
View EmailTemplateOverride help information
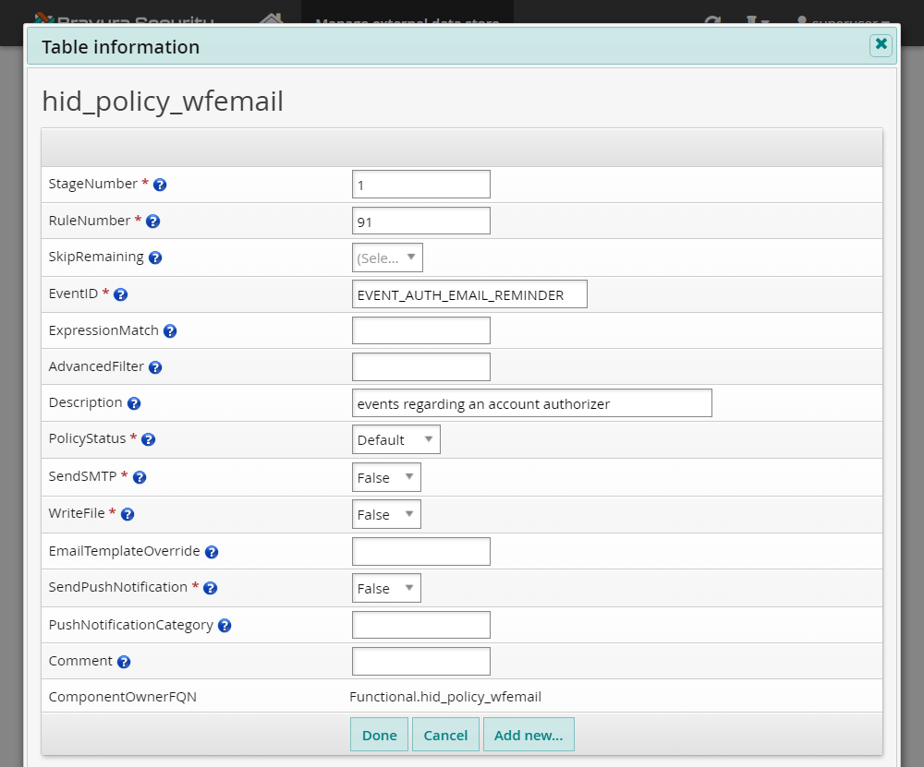tap(212, 550)
